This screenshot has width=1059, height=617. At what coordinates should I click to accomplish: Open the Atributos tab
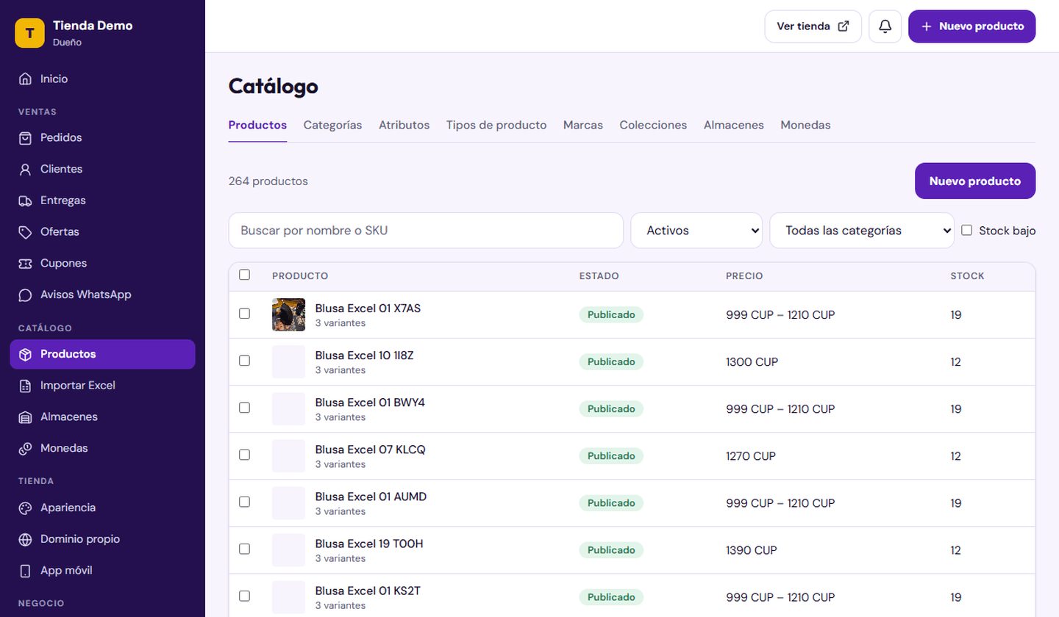click(404, 125)
